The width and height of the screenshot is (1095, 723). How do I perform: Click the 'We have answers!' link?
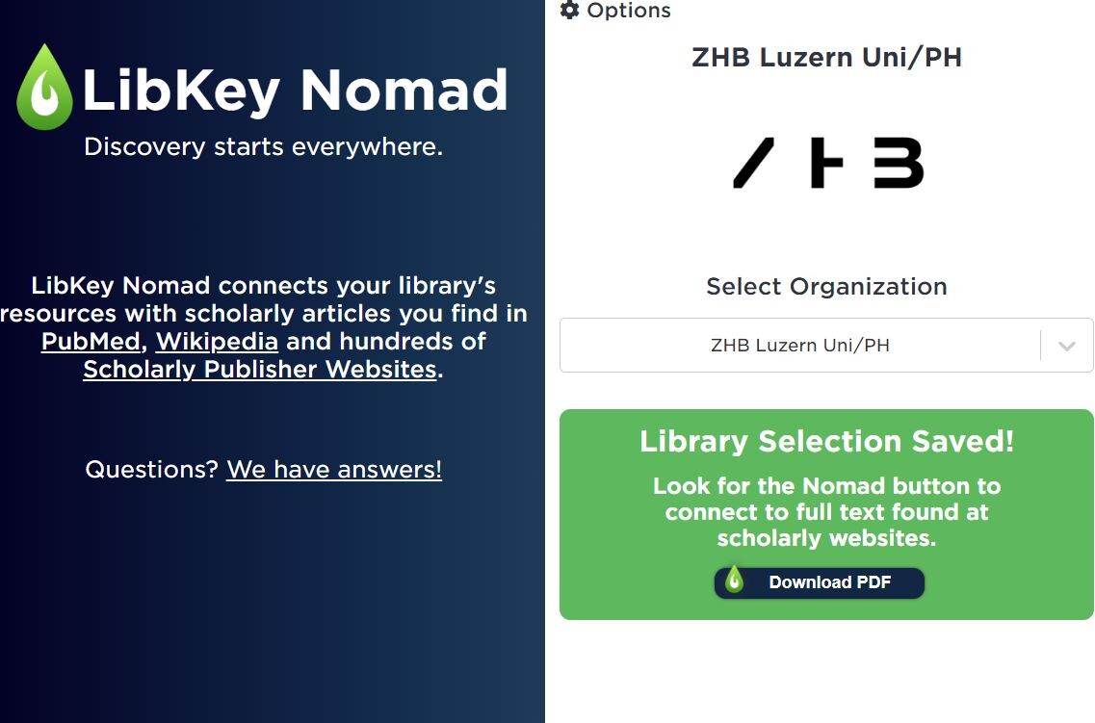[334, 469]
